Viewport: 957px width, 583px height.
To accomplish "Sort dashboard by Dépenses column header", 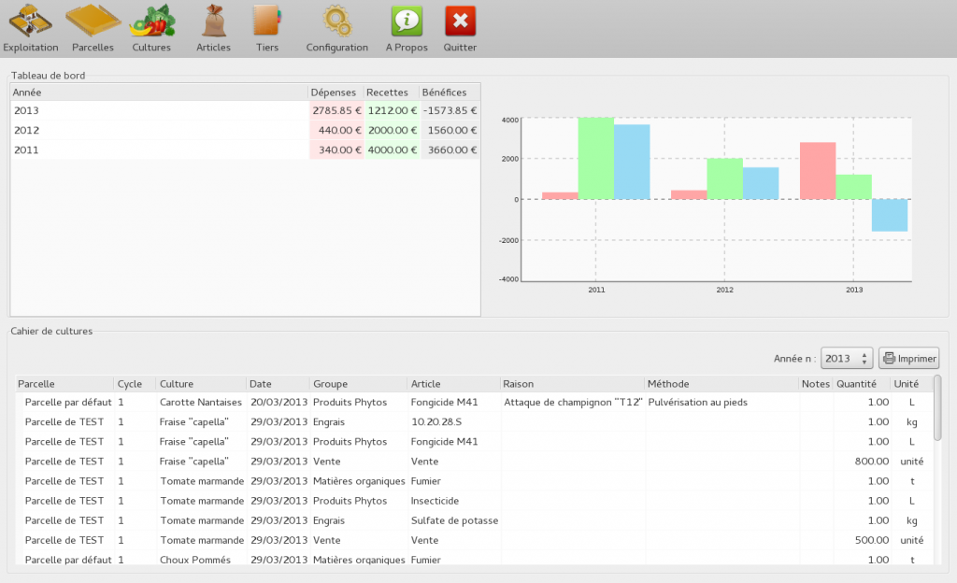I will (336, 92).
